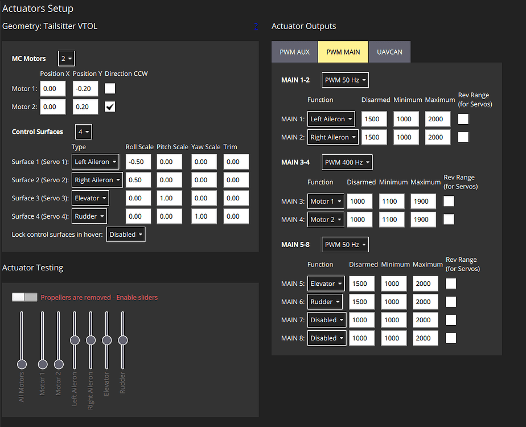
Task: Check Rev Range for MAIN 6 Rudder
Action: 450,302
